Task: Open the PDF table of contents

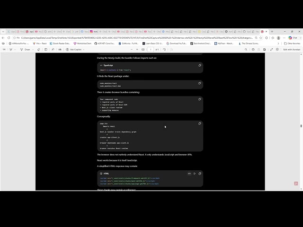Action: pos(4,50)
